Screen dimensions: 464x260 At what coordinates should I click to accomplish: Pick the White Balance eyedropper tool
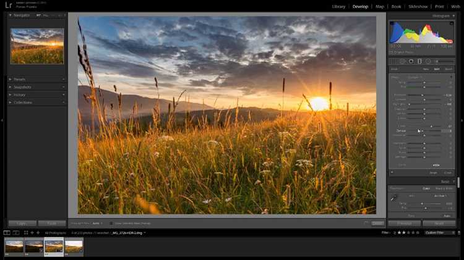(x=394, y=198)
